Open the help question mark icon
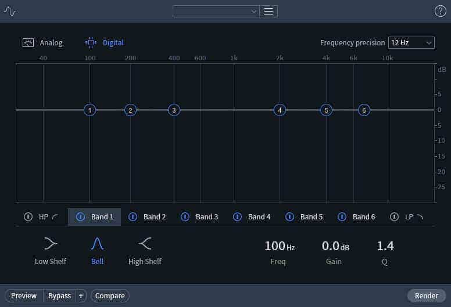The width and height of the screenshot is (451, 307). click(440, 11)
